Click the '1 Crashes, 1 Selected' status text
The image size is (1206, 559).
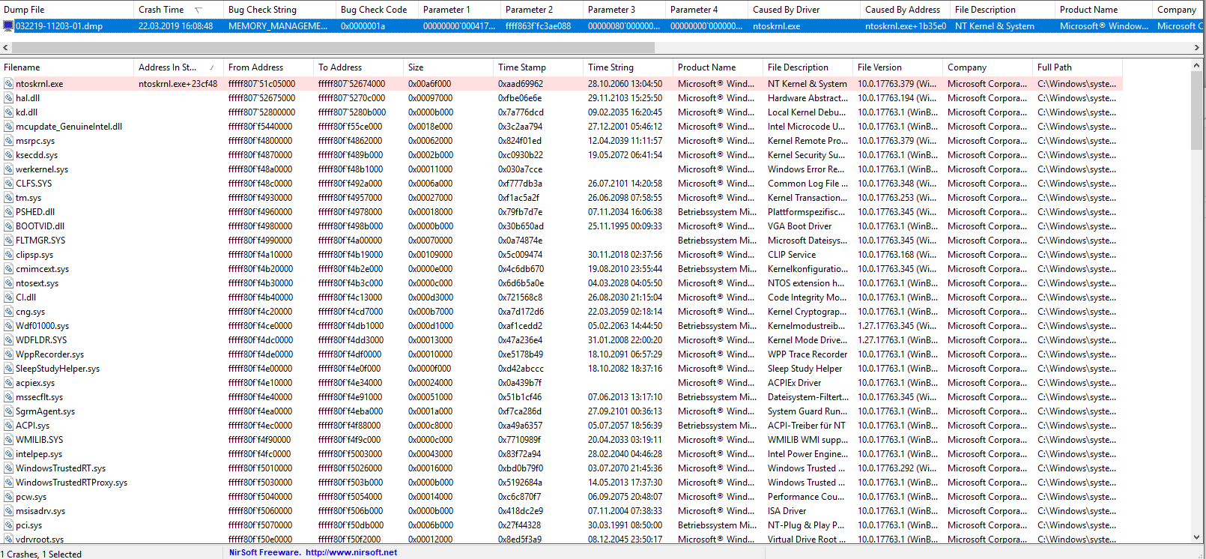pyautogui.click(x=41, y=555)
